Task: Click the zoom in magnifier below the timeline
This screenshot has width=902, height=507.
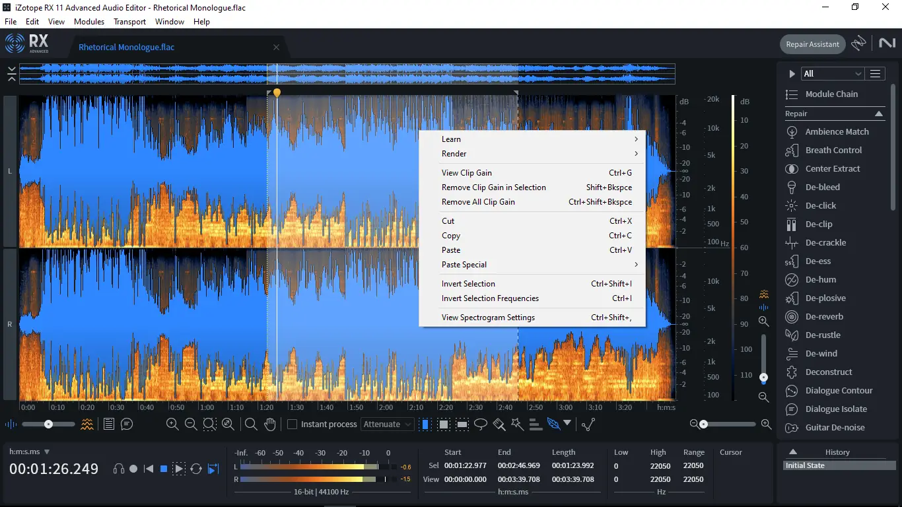Action: pyautogui.click(x=172, y=424)
